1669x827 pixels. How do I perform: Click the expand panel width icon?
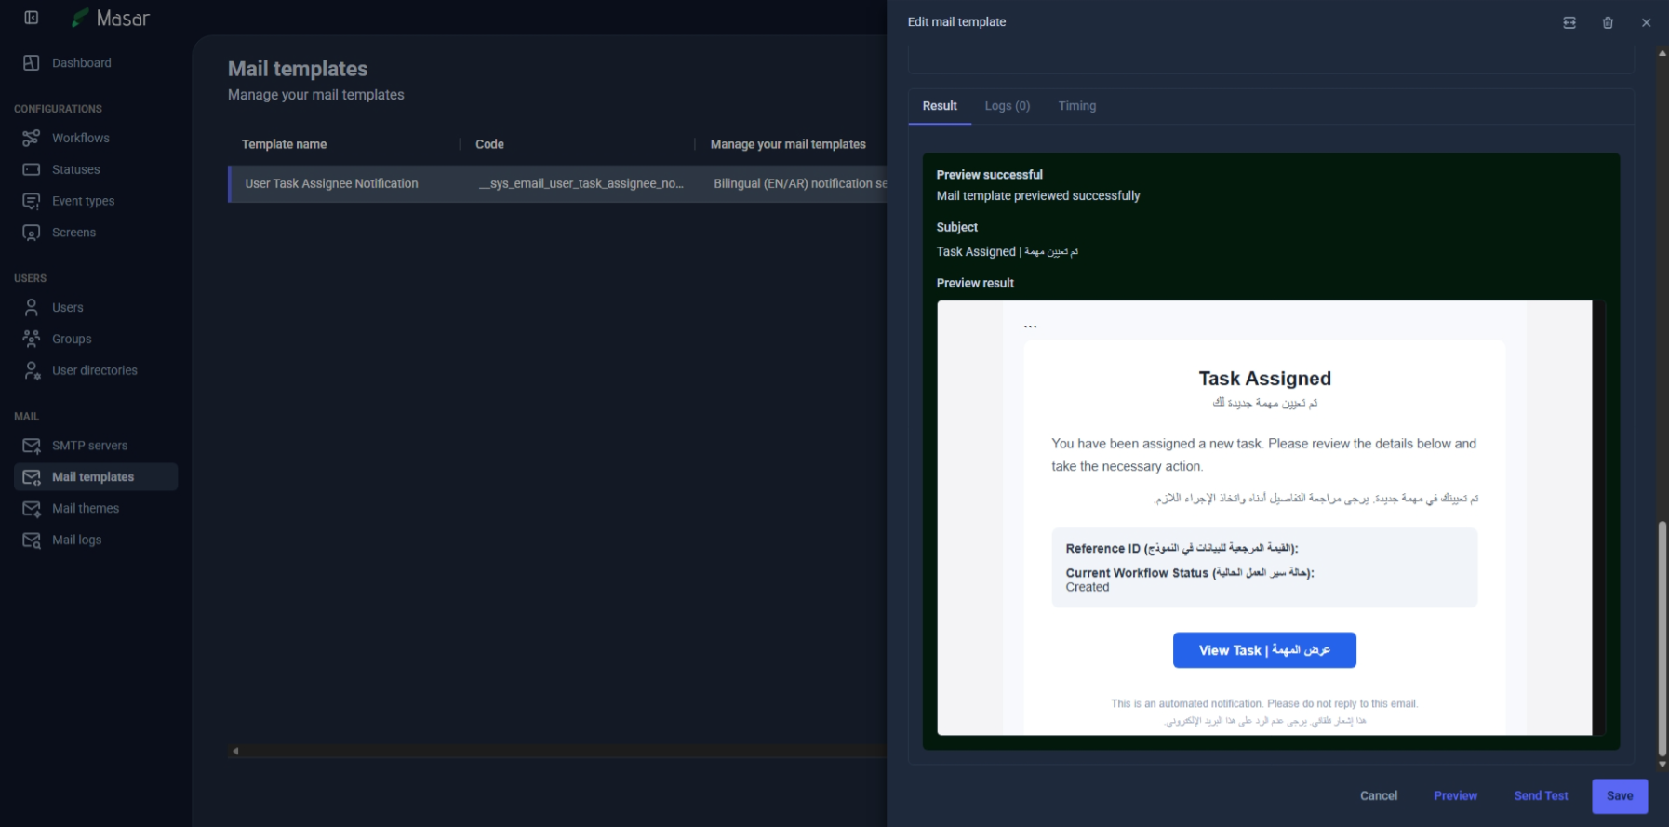coord(1569,22)
